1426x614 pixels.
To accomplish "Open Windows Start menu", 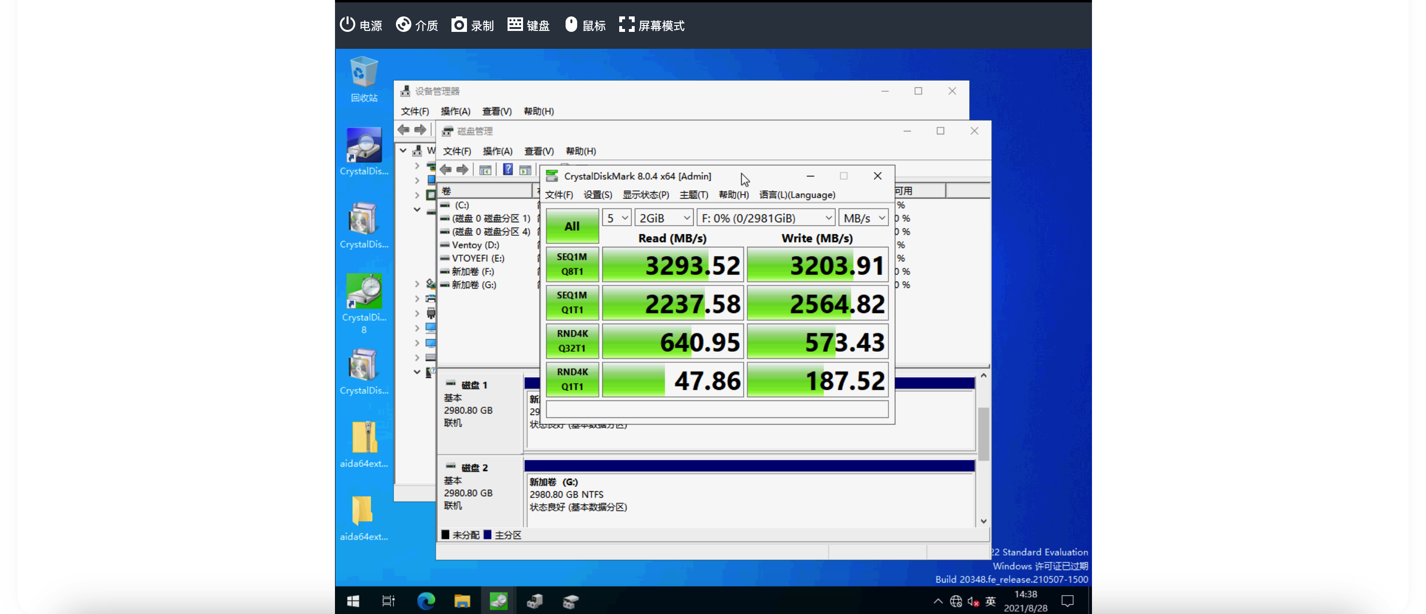I will pos(352,601).
